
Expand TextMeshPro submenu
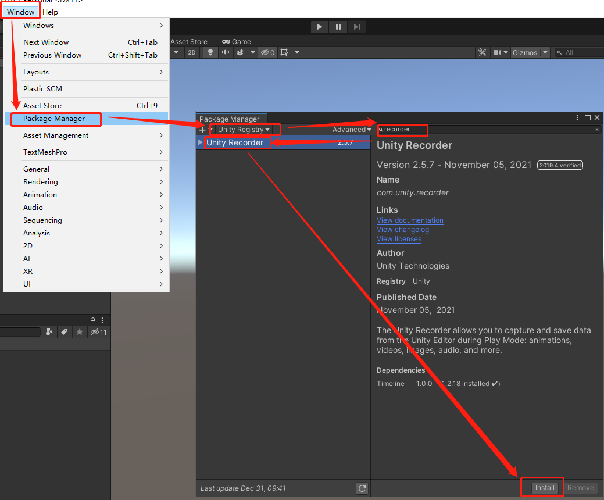[x=86, y=152]
